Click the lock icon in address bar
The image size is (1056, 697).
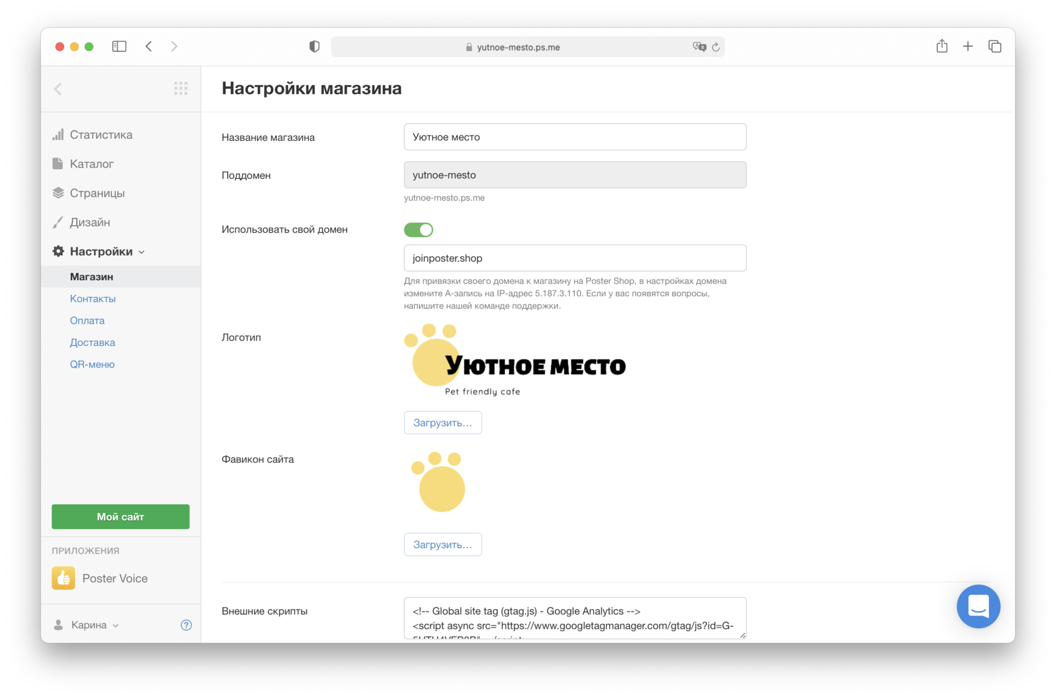[x=469, y=47]
